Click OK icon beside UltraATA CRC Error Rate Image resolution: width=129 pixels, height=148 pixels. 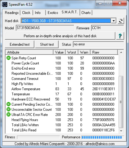pyautogui.click(x=8, y=114)
